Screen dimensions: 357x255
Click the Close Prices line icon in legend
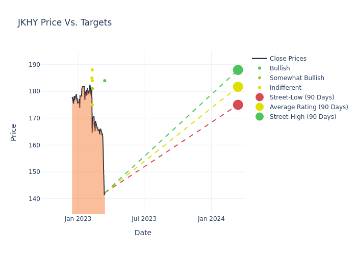coord(260,59)
